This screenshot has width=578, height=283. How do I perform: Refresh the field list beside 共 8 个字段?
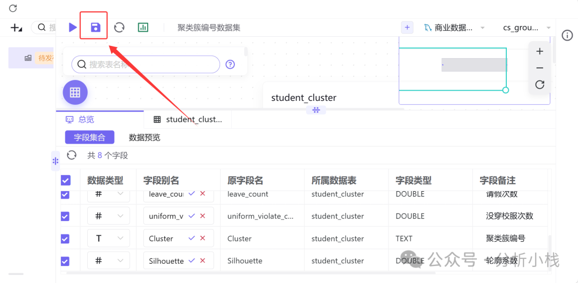point(72,155)
